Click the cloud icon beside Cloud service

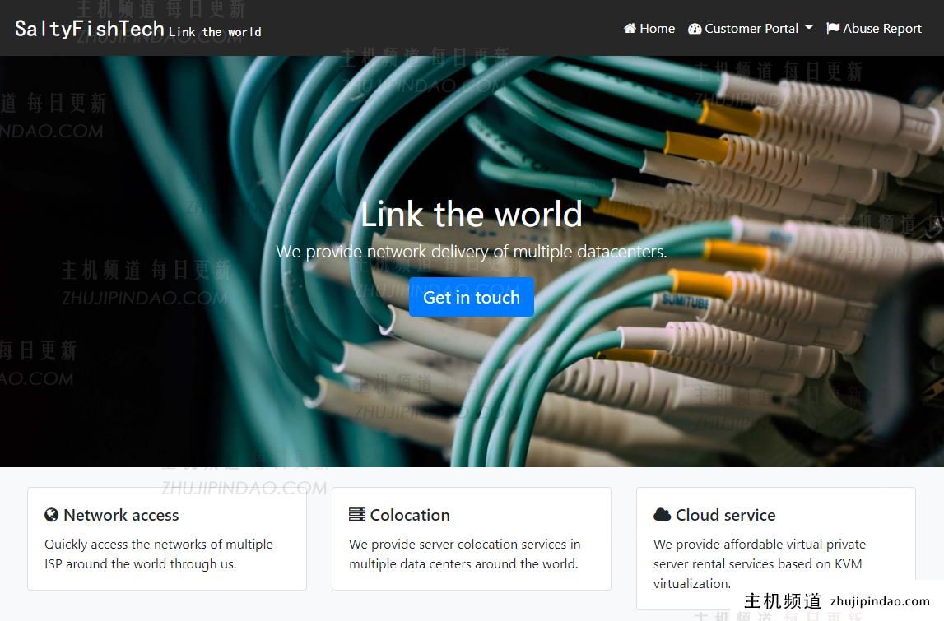click(x=663, y=515)
